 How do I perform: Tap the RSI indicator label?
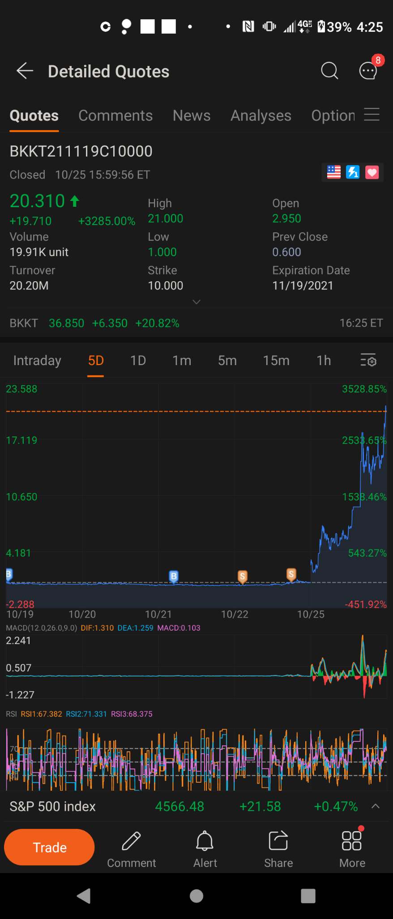point(11,714)
